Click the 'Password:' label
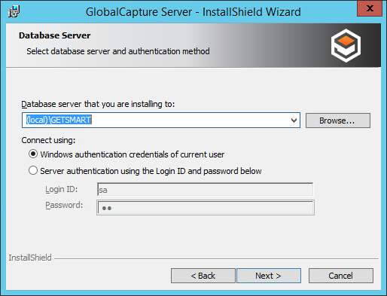 pos(64,205)
